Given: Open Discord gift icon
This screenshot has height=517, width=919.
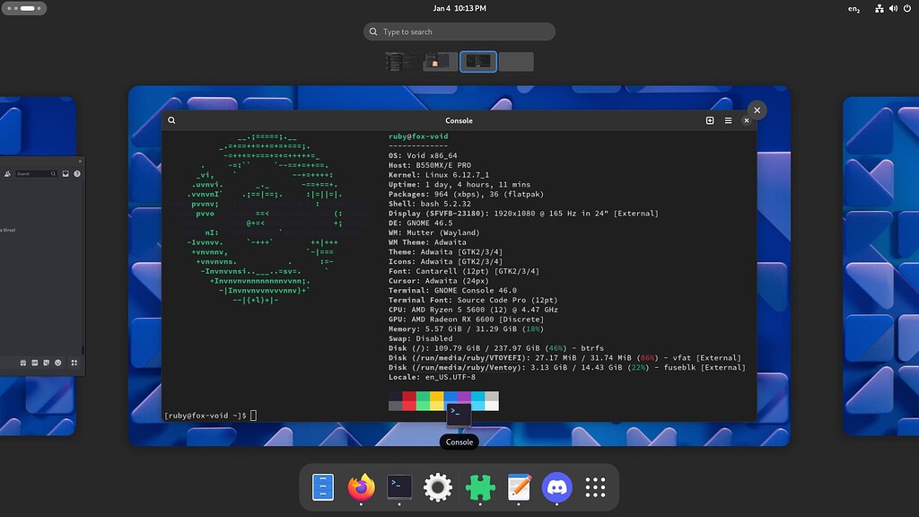Looking at the screenshot, I should [x=22, y=363].
